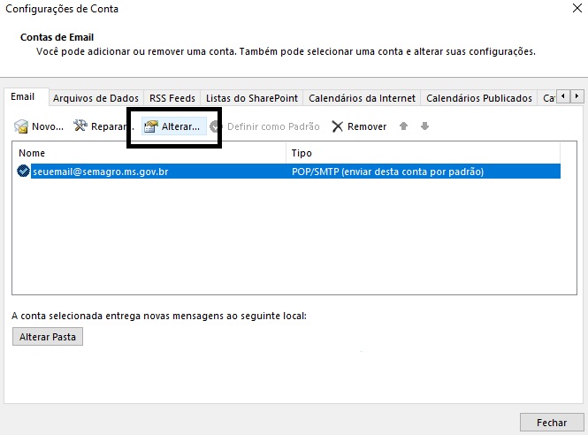The height and width of the screenshot is (435, 588).
Task: Switch to the Arquivos de Dados tab
Action: 95,98
